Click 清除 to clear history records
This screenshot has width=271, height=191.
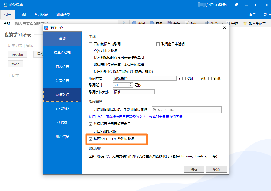(29, 45)
